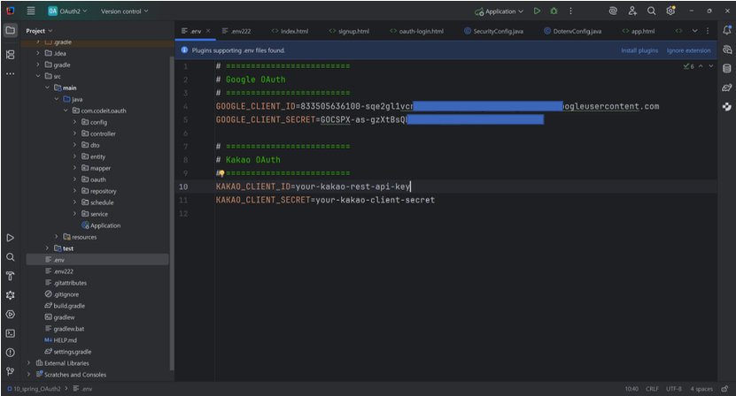The width and height of the screenshot is (736, 396).
Task: Show more tool windows ellipsis
Action: (x=10, y=73)
